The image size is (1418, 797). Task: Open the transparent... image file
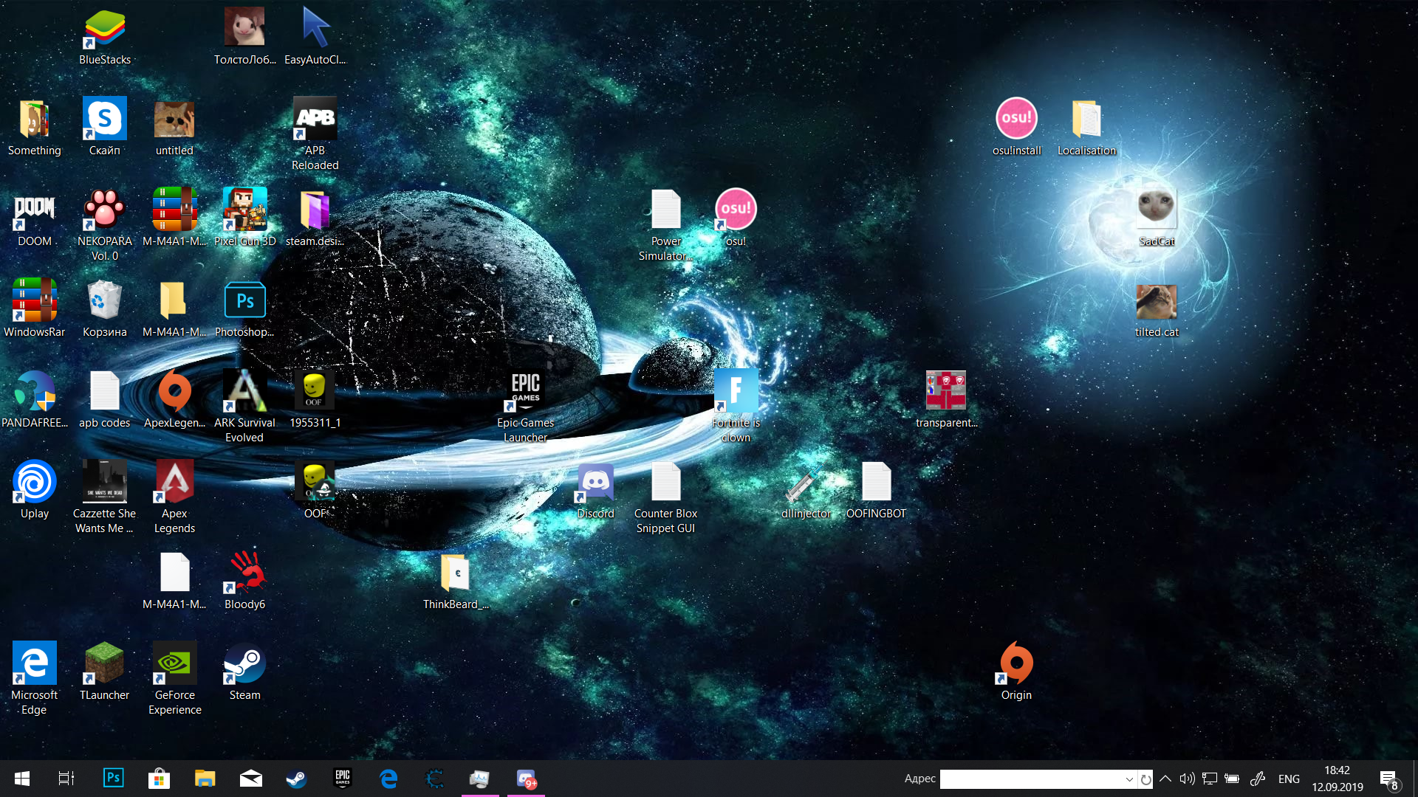pos(947,400)
